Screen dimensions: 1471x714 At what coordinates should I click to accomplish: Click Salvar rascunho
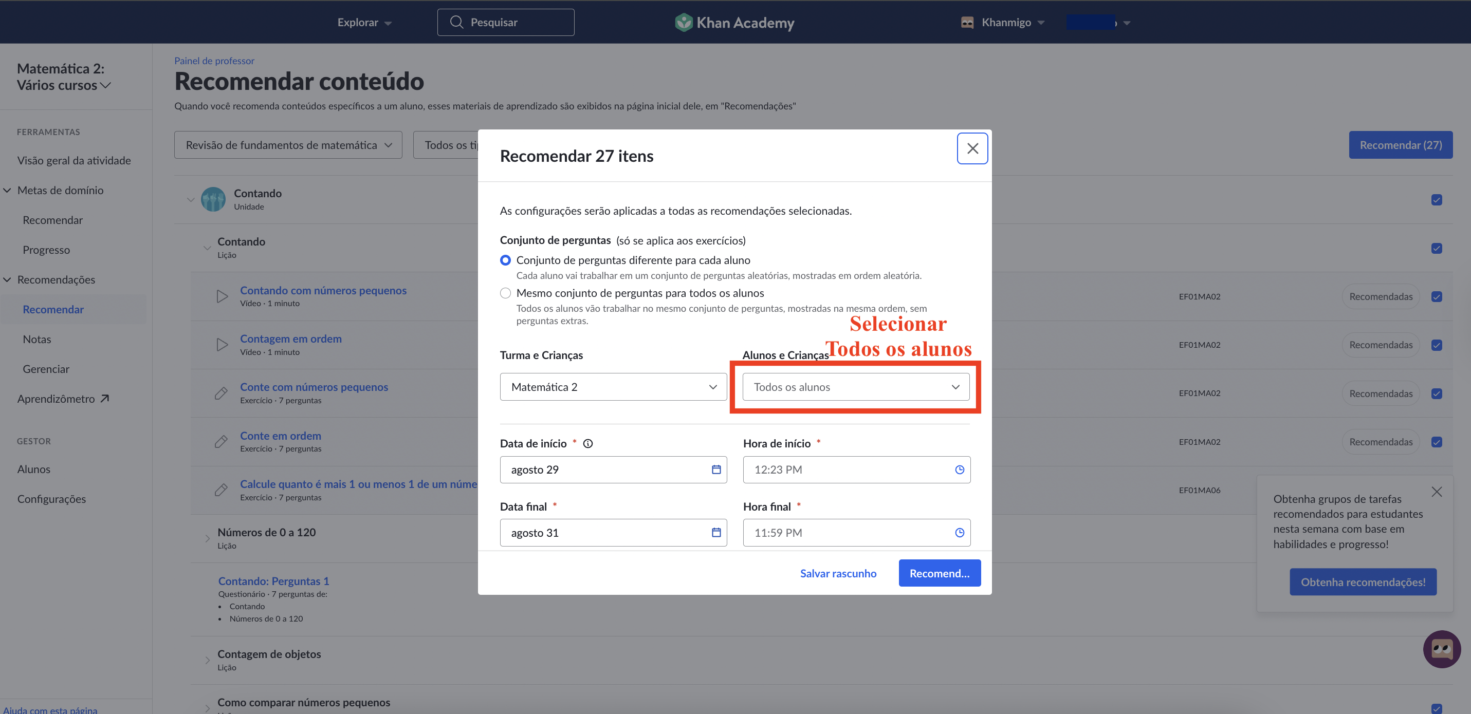[x=838, y=573]
